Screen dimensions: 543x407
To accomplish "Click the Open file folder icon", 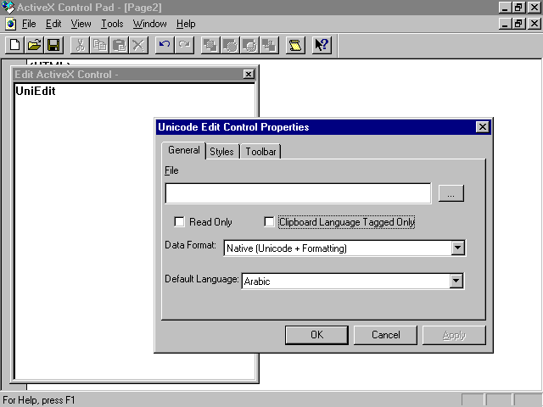I will (34, 45).
